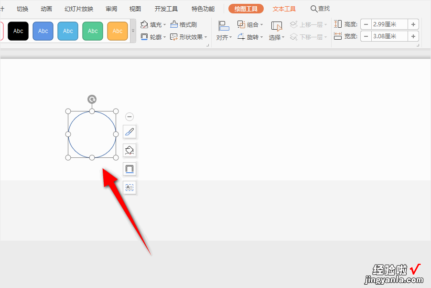Decrease the 宽度 width value

(366, 36)
